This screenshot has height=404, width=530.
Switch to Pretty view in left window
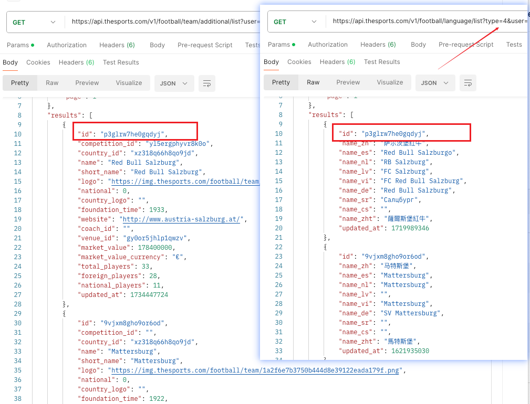(x=20, y=83)
